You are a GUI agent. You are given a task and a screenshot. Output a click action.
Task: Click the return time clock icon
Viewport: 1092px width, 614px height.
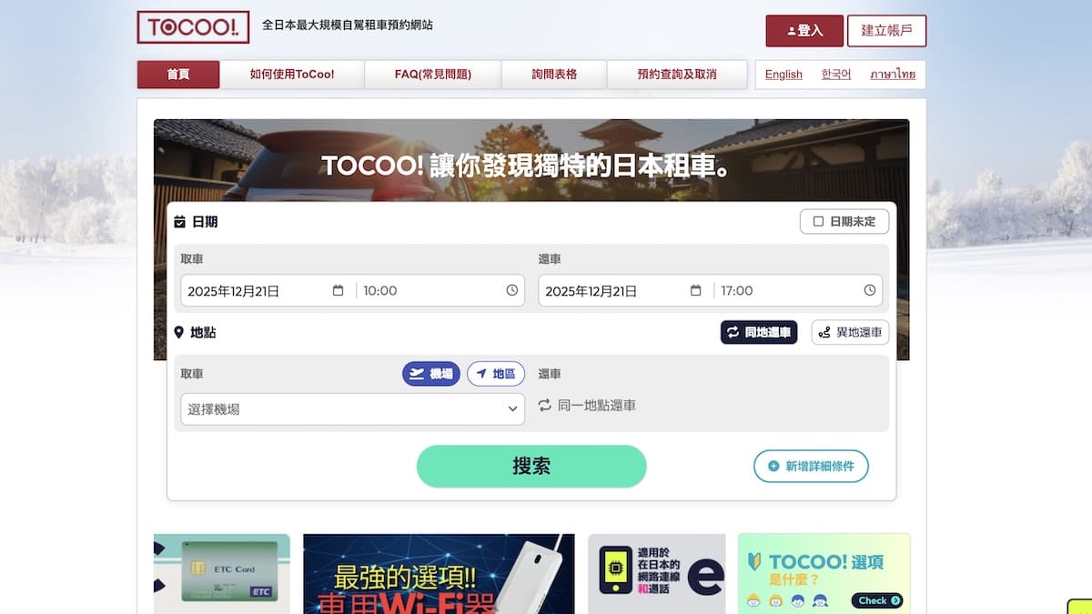coord(870,290)
